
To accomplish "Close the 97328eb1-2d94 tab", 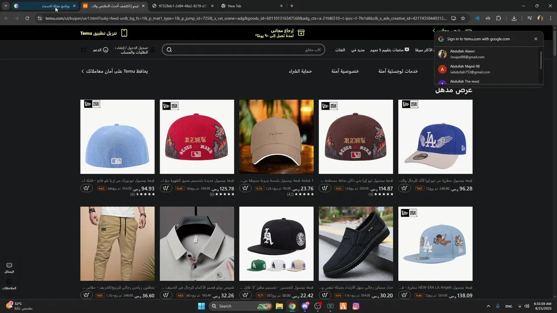I will [x=212, y=6].
